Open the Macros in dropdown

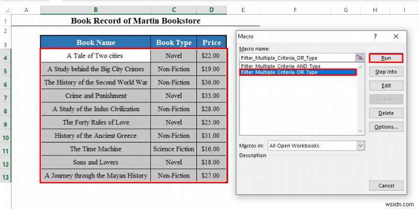(361, 146)
